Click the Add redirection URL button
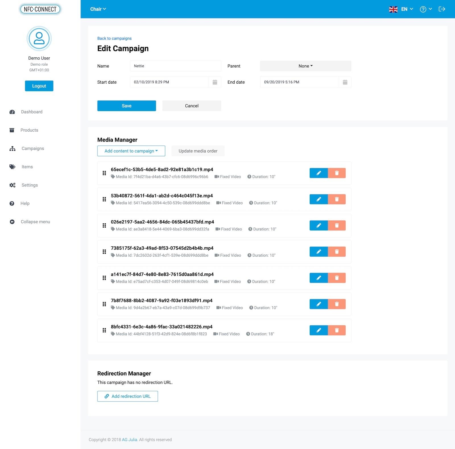Screen dimensions: 455x449 (127, 396)
